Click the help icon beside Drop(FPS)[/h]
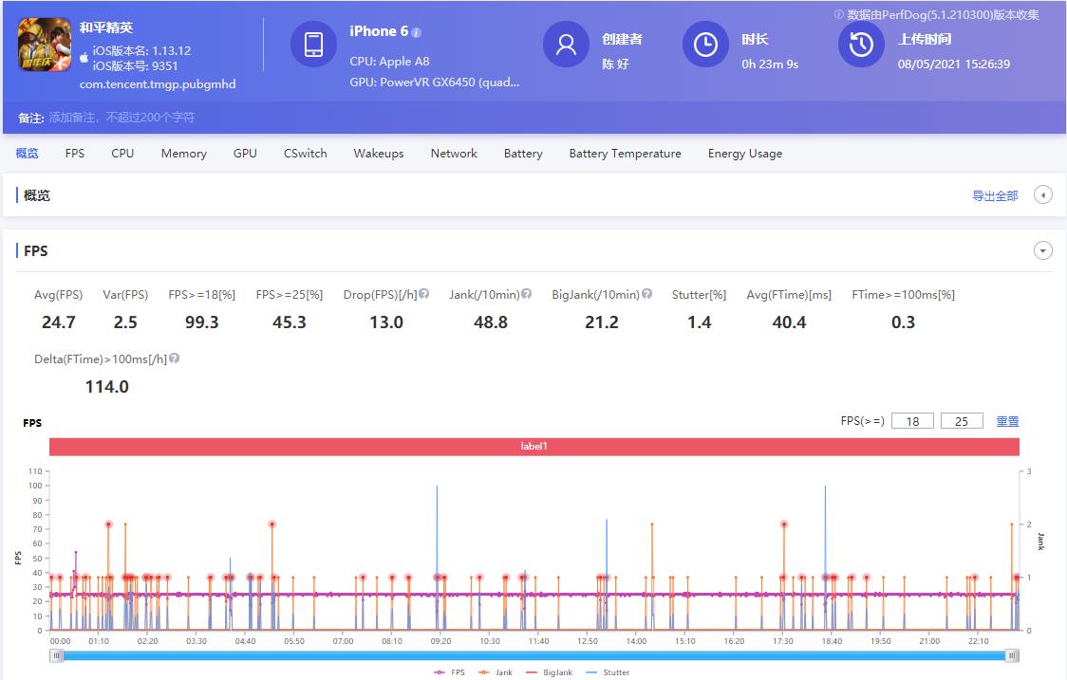The height and width of the screenshot is (680, 1067). click(423, 294)
